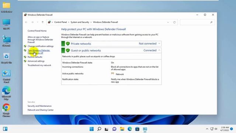Image resolution: width=236 pixels, height=133 pixels.
Task: Minimize the Windows Defender Firewall window
Action: pos(197,15)
